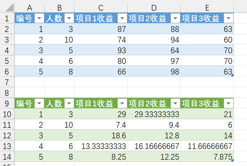Select row 3 header
Viewport: 247px width, 166px height.
tap(7, 40)
